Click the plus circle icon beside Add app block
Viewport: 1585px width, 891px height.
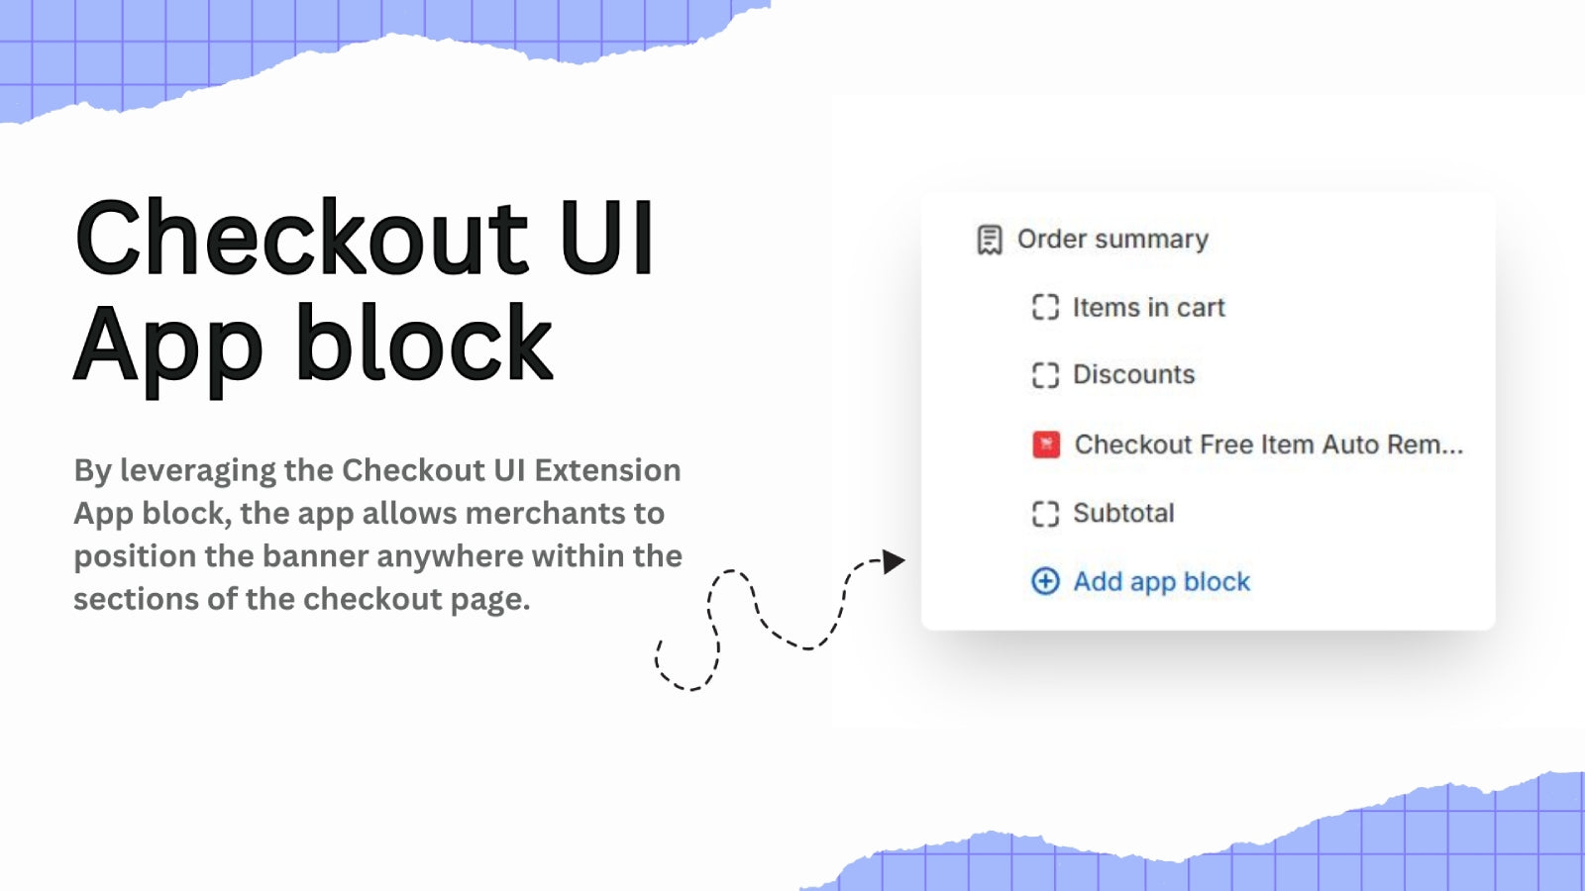tap(1045, 581)
